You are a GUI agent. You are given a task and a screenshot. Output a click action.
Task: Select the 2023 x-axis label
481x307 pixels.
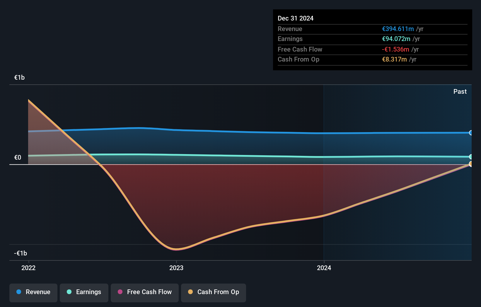(x=176, y=268)
